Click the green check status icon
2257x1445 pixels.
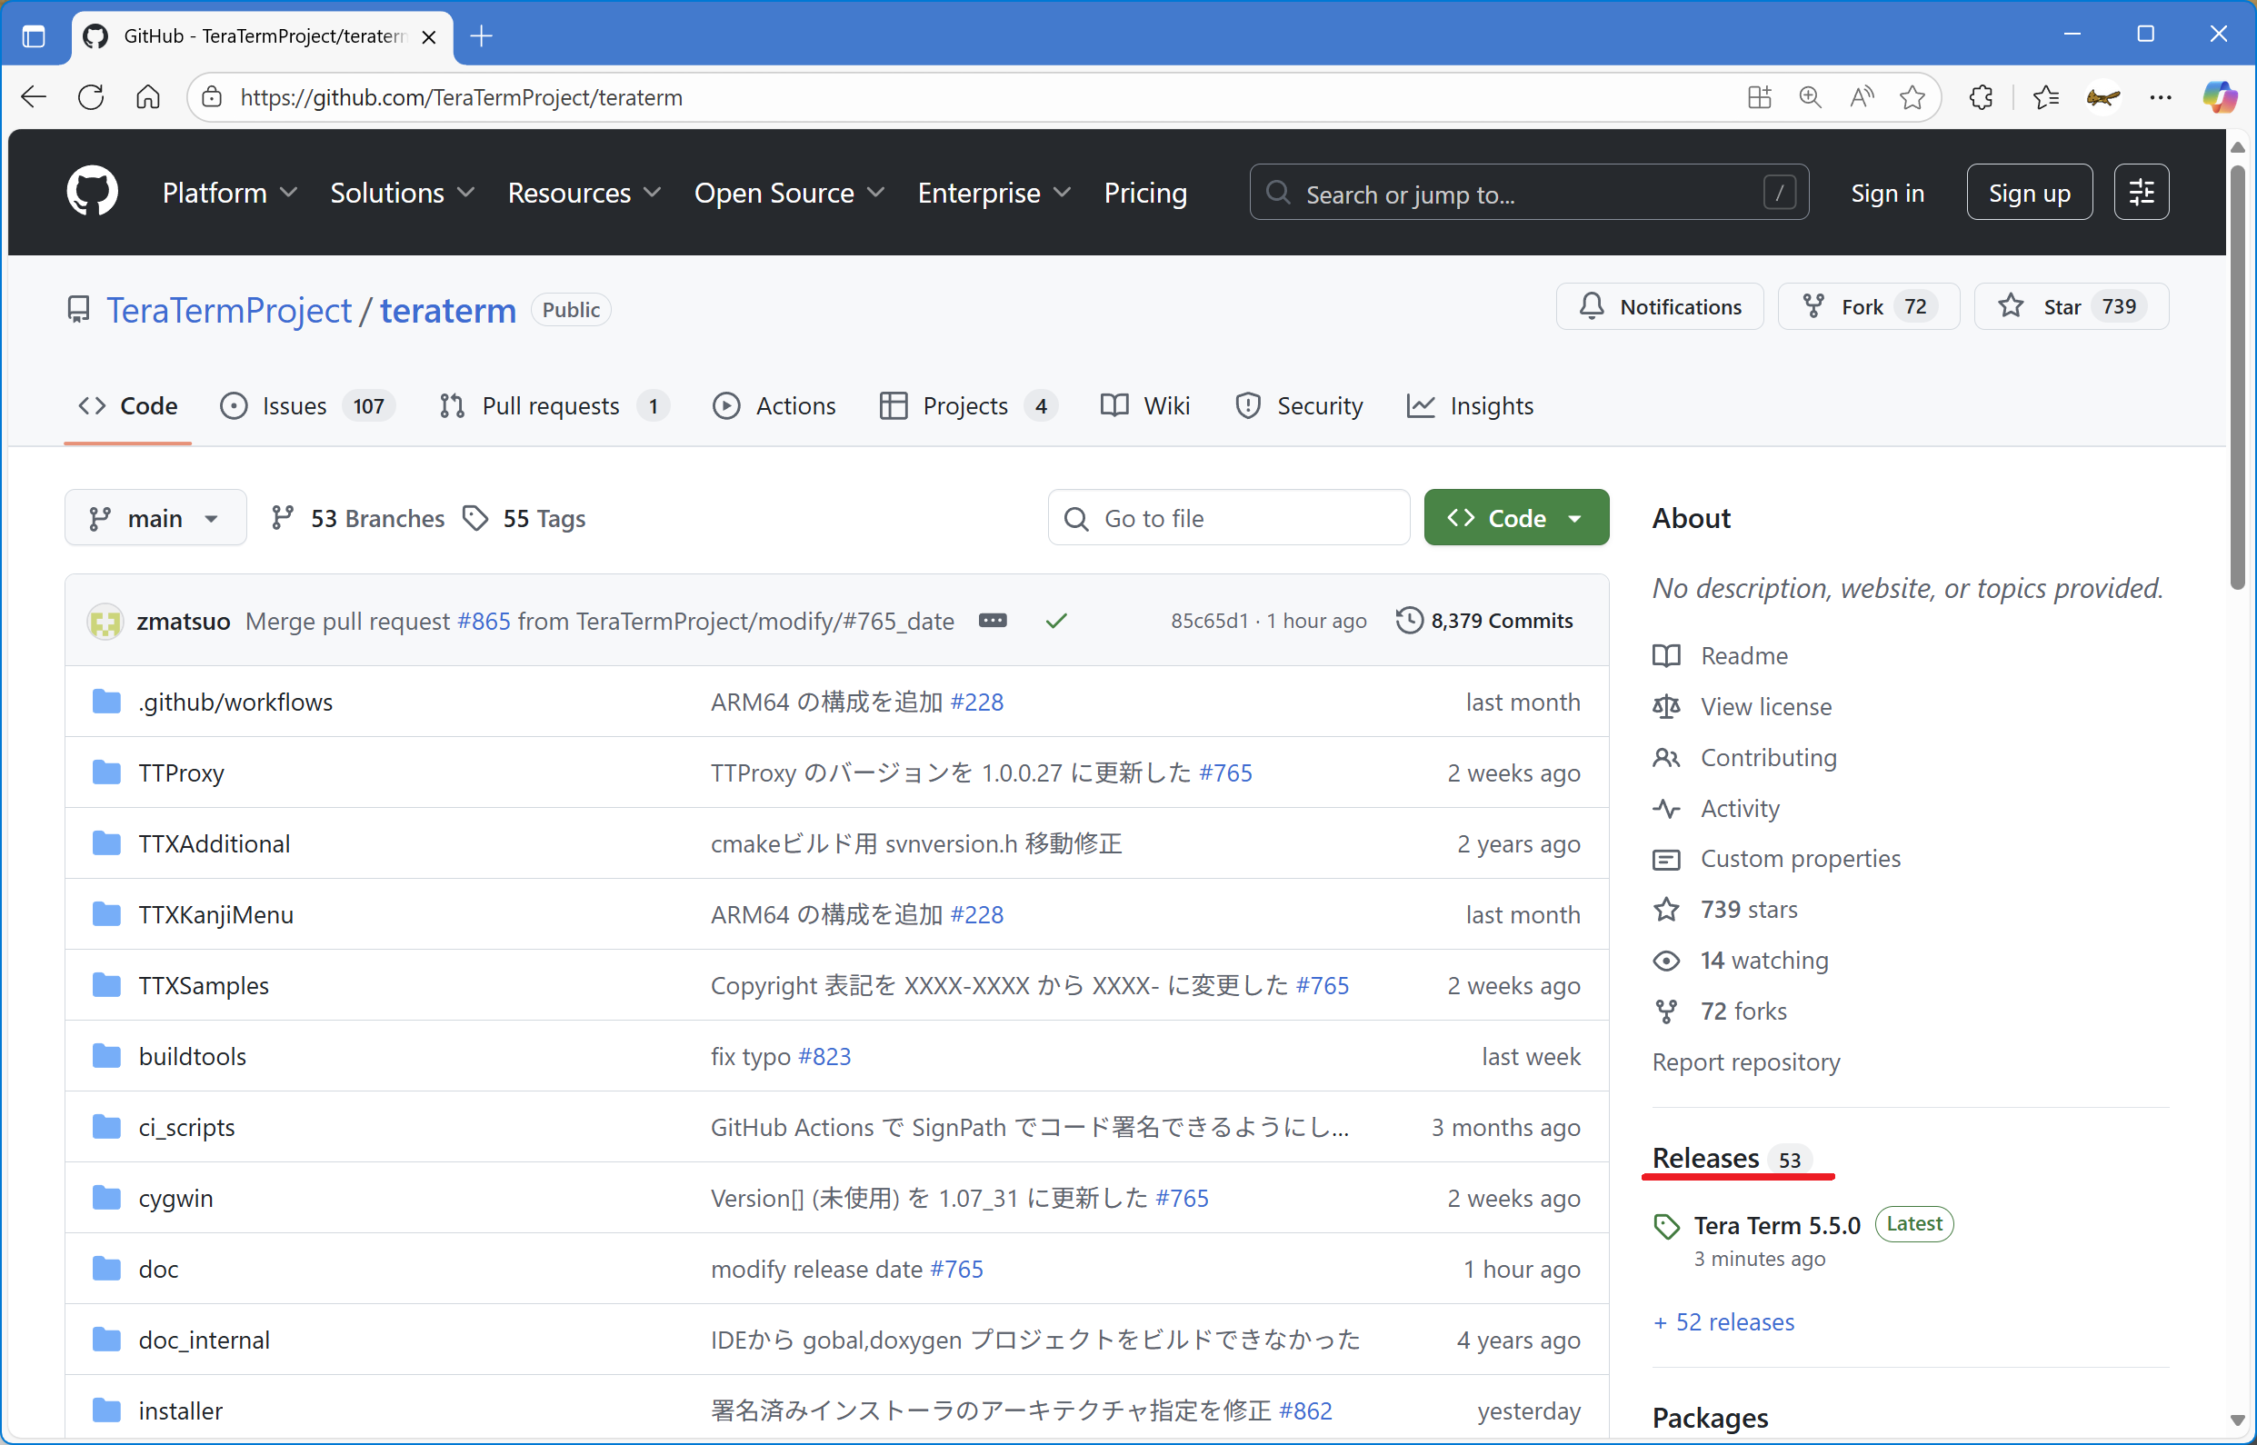coord(1057,620)
